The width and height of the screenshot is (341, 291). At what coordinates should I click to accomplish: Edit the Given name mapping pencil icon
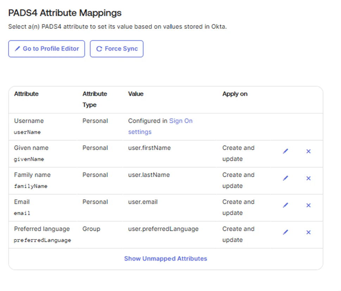pos(285,151)
